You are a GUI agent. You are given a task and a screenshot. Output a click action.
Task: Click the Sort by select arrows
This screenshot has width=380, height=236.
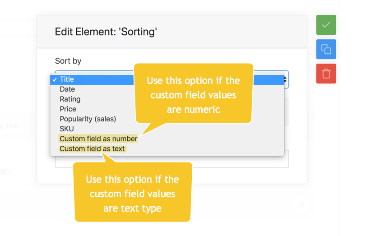coord(285,79)
